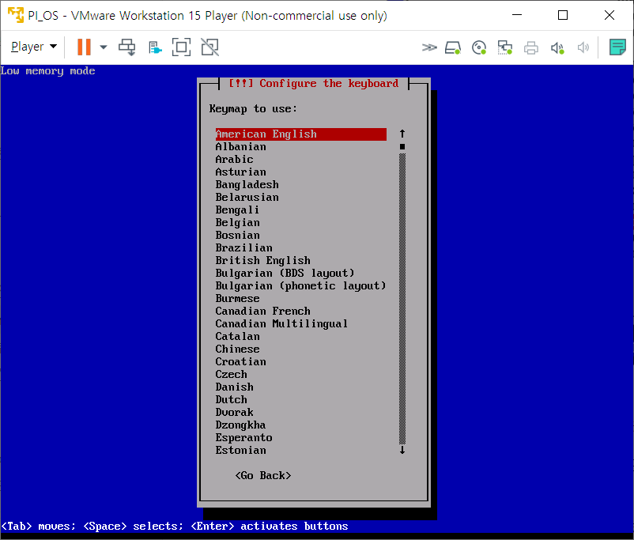The width and height of the screenshot is (634, 540).
Task: Click the Go Back button
Action: [x=263, y=475]
